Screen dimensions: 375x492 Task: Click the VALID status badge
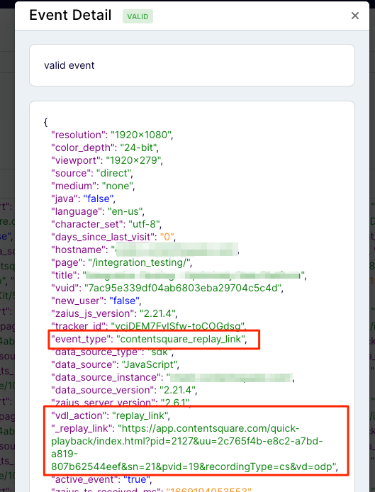138,16
